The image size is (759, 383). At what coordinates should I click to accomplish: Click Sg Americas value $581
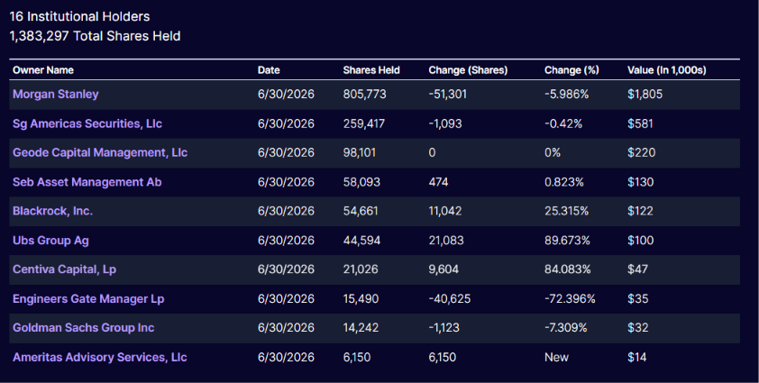click(x=640, y=124)
